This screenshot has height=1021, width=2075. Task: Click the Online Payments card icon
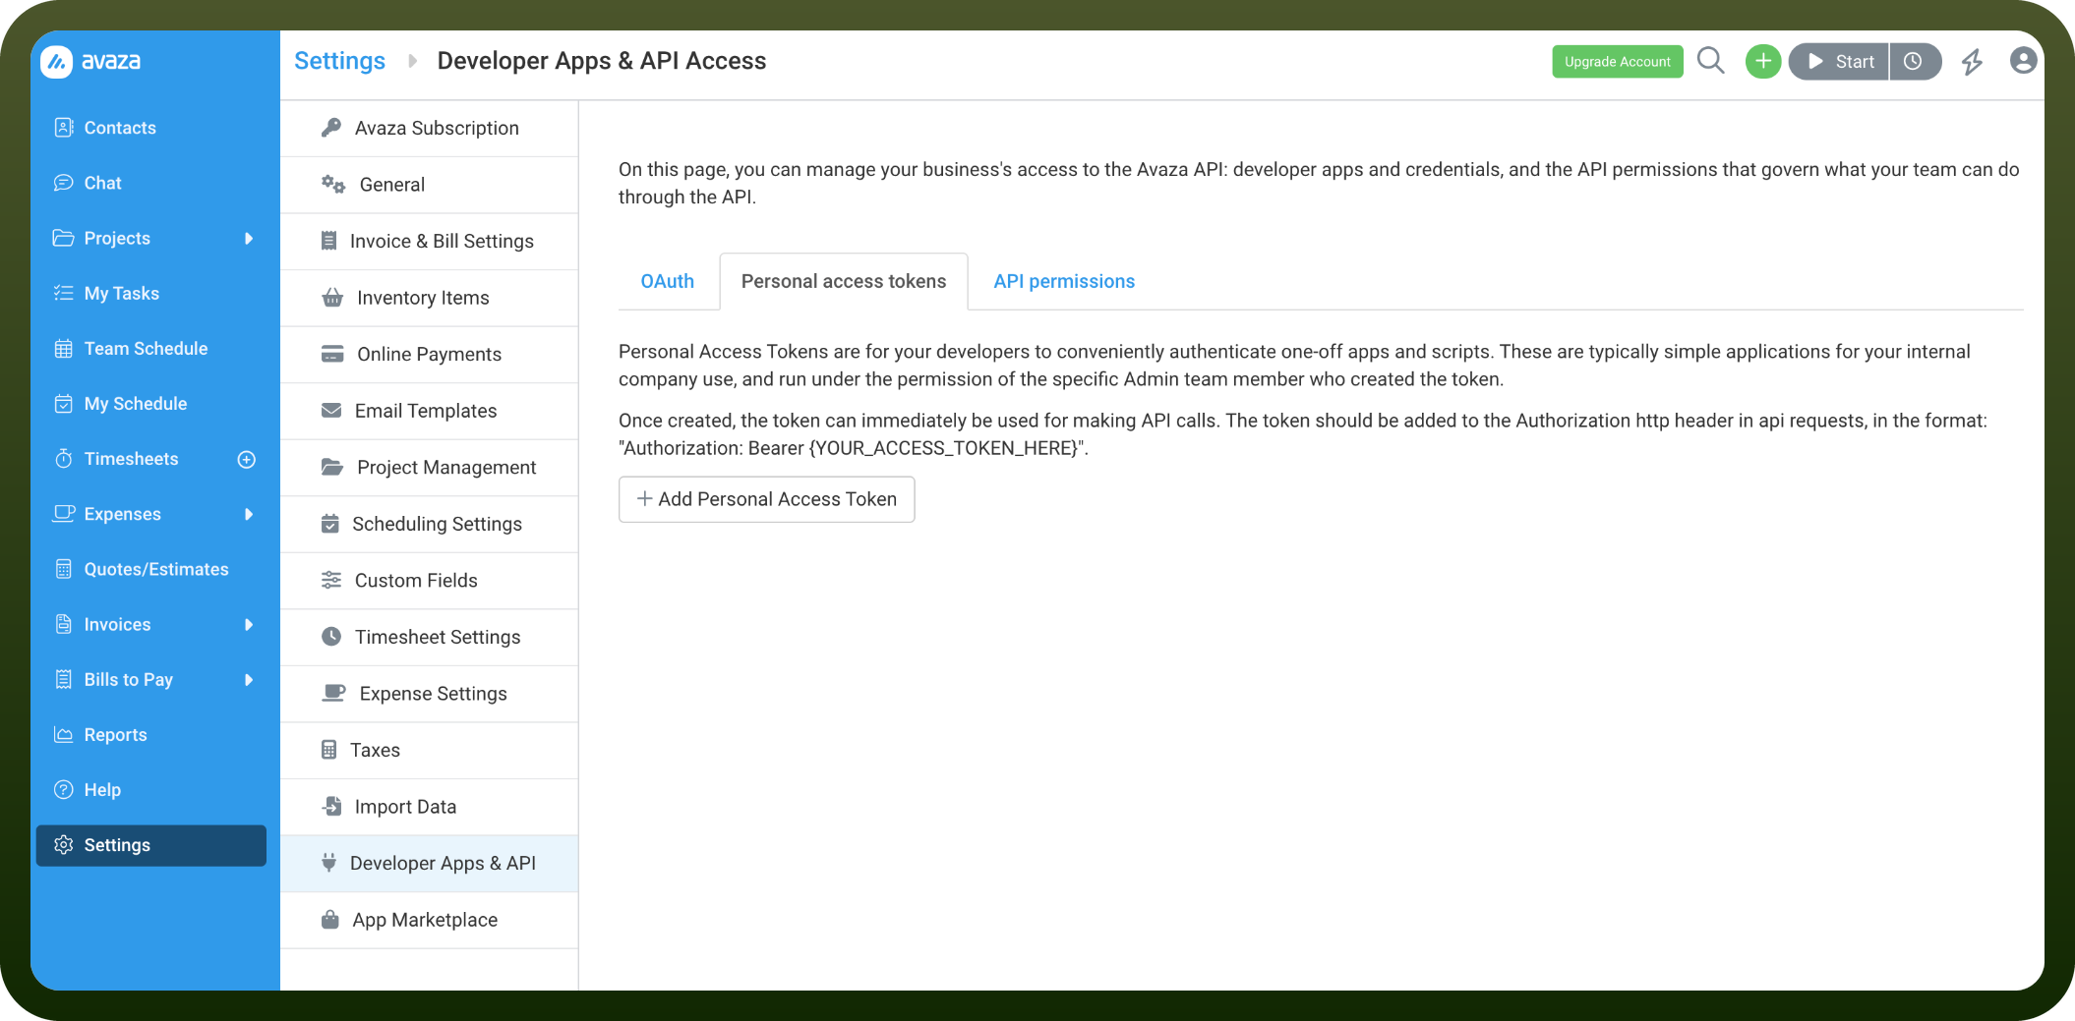(x=332, y=355)
